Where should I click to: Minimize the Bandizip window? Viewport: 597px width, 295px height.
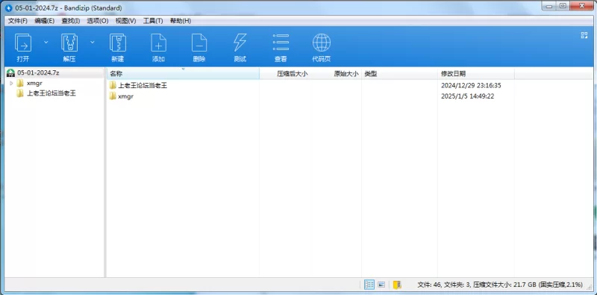click(549, 6)
